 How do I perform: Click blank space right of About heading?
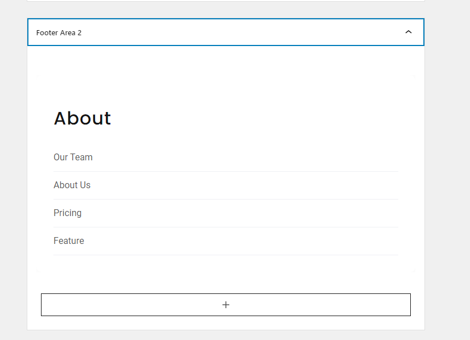255,118
